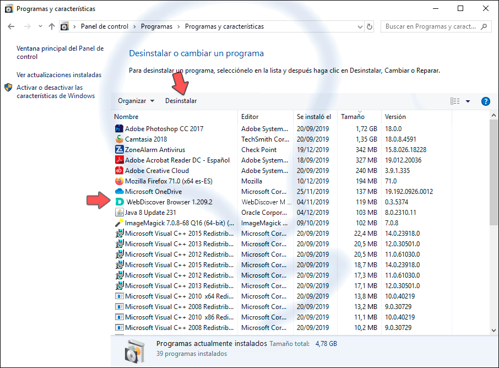Viewport: 499px width, 368px height.
Task: Refresh the address bar location
Action: point(370,27)
